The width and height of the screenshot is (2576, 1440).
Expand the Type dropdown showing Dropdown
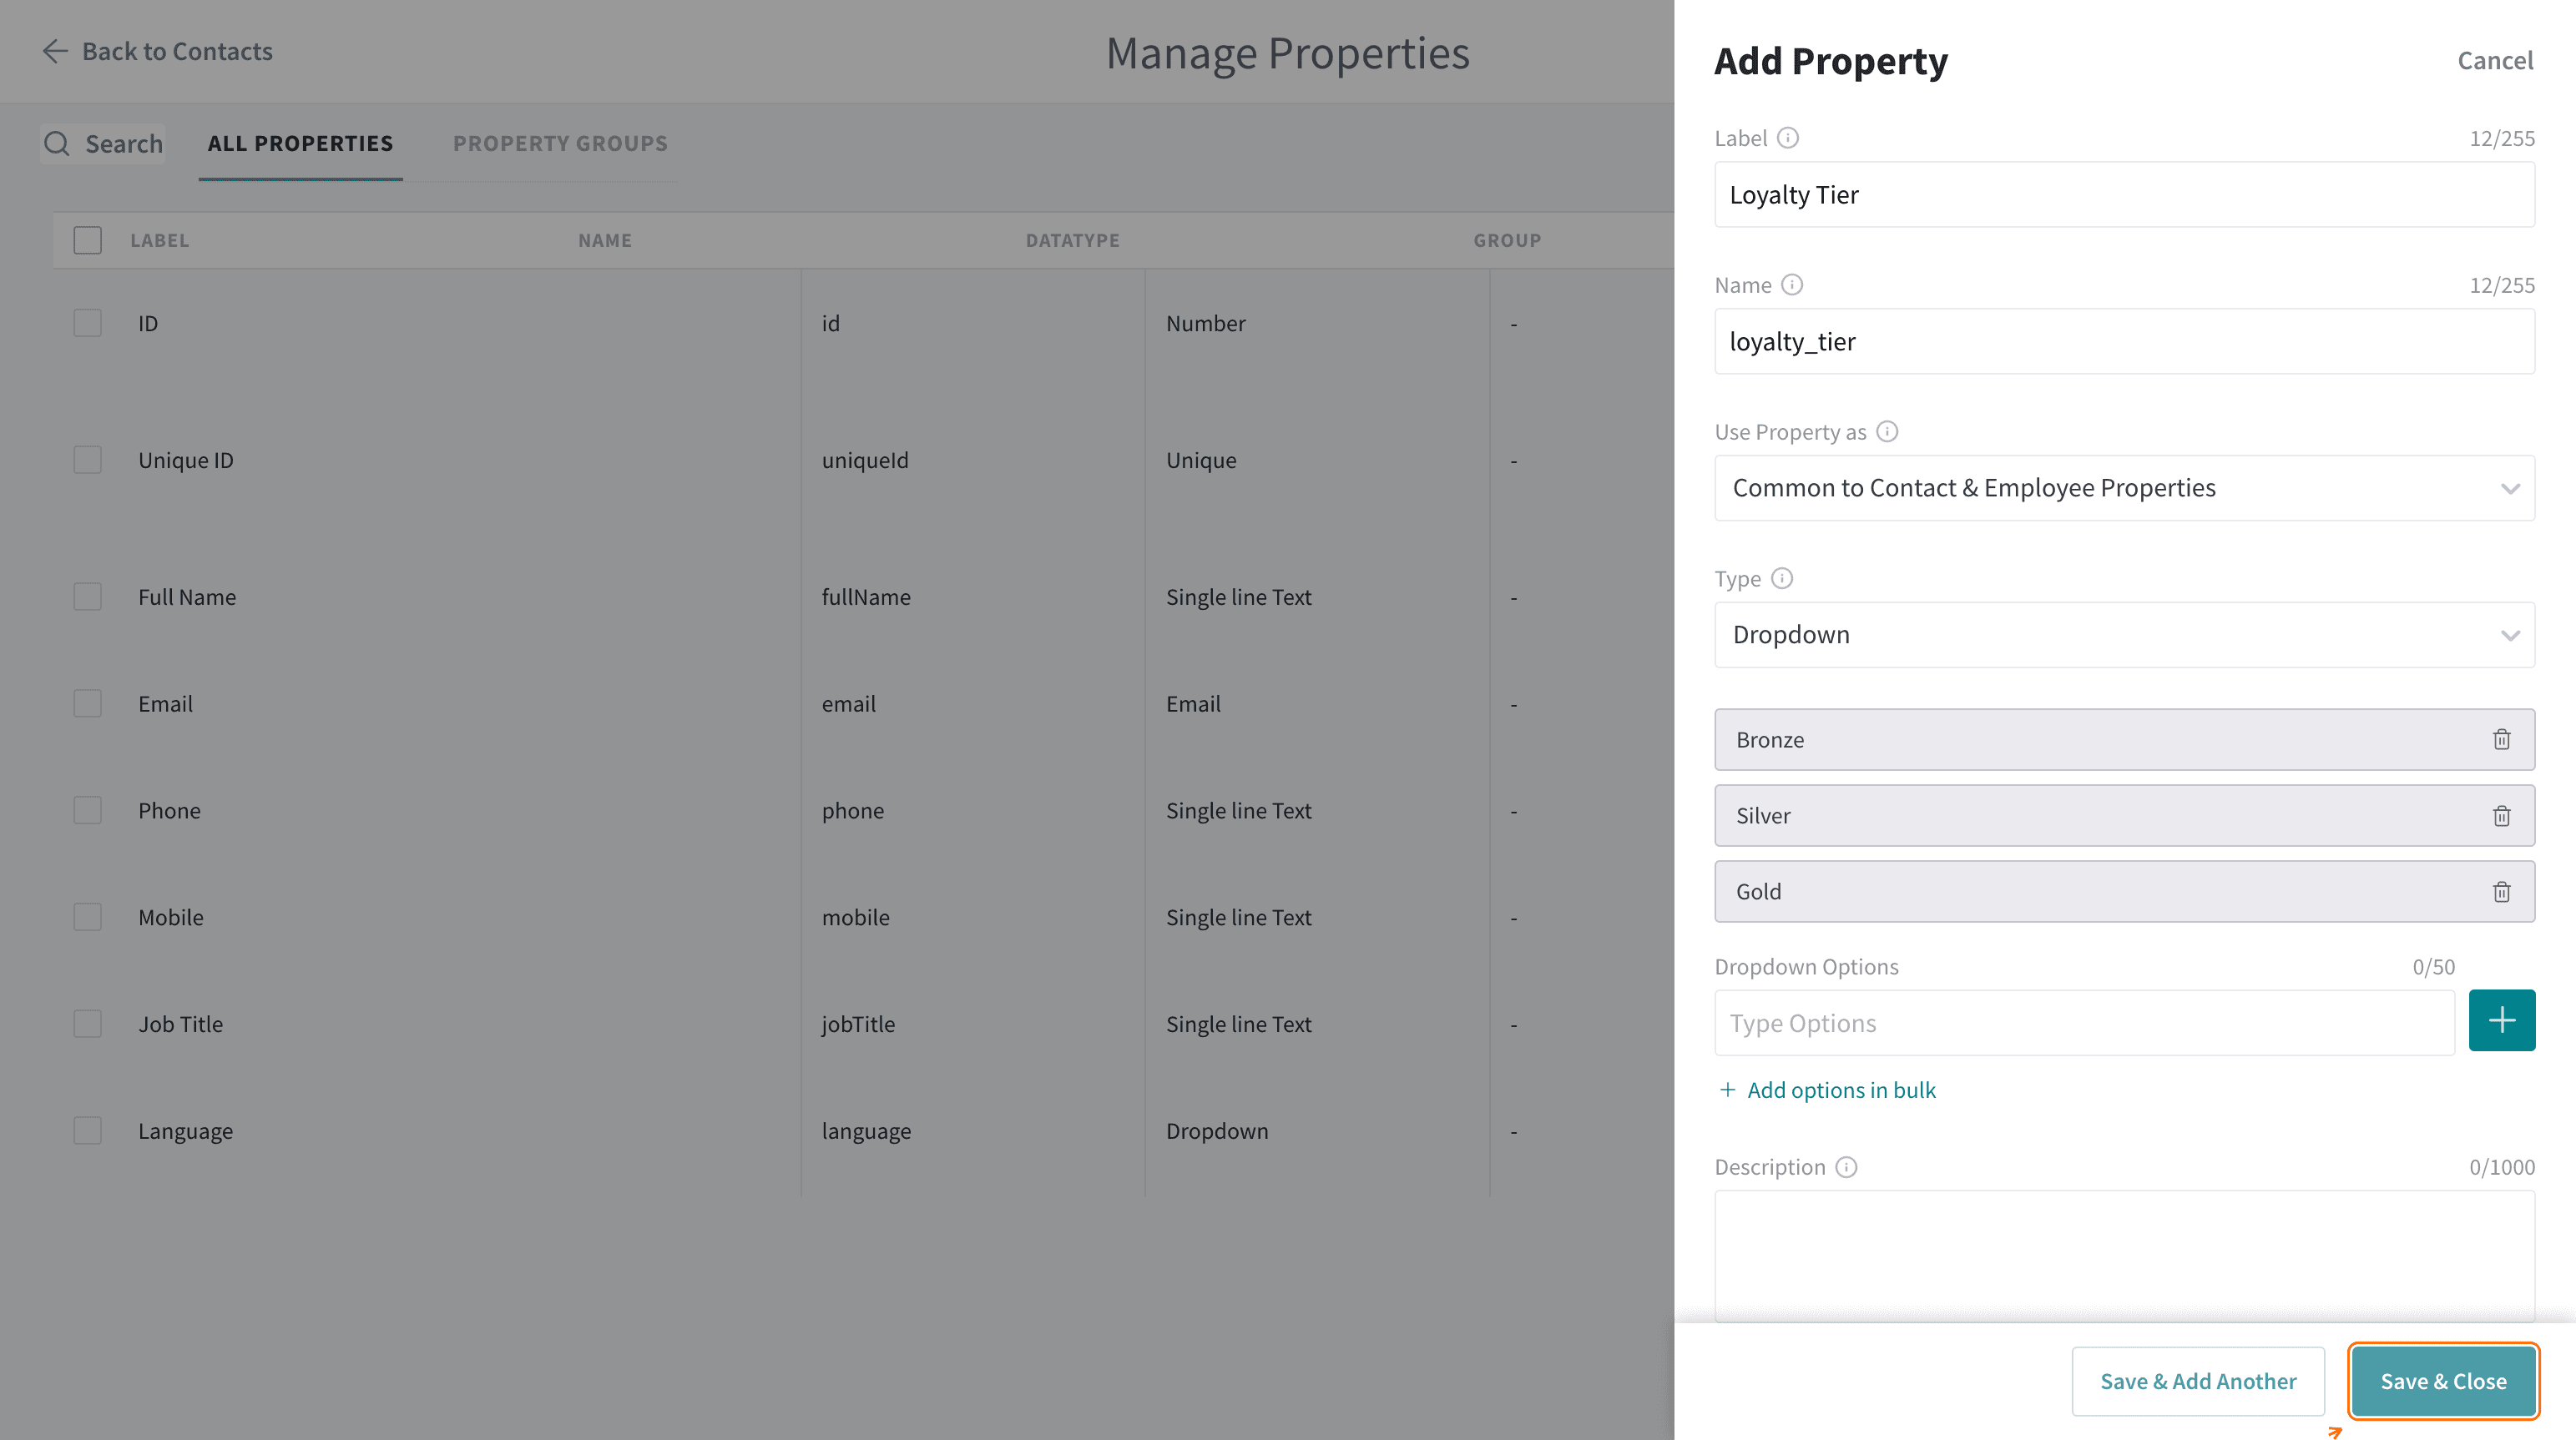(x=2124, y=635)
